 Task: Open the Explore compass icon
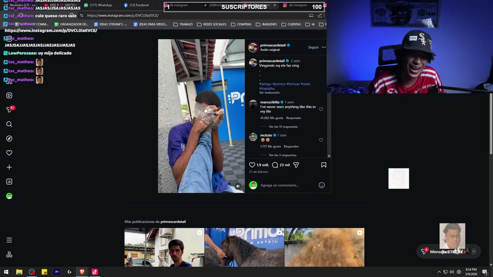[9, 138]
